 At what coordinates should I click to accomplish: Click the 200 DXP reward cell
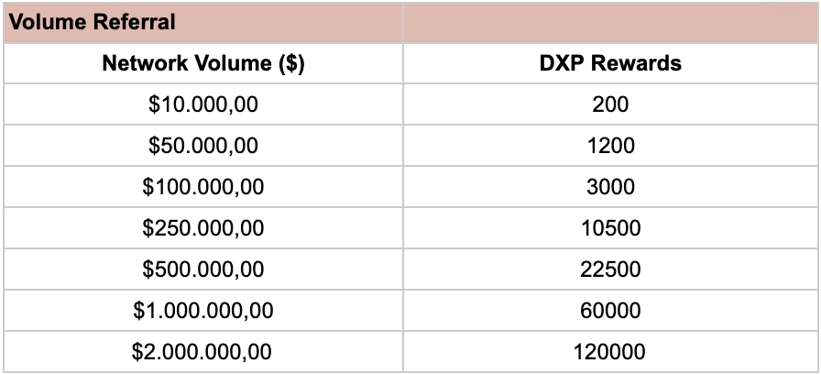[x=610, y=104]
